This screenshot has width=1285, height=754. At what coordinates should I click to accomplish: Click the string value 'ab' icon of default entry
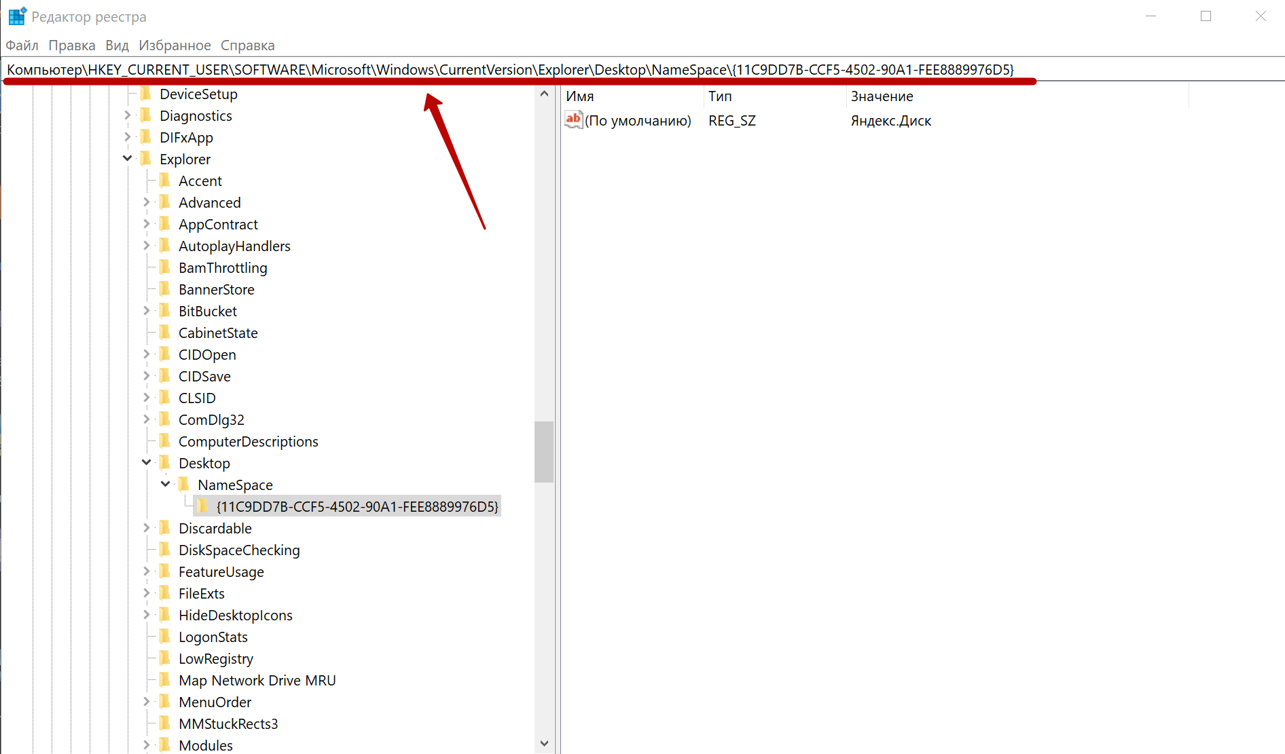pos(574,120)
